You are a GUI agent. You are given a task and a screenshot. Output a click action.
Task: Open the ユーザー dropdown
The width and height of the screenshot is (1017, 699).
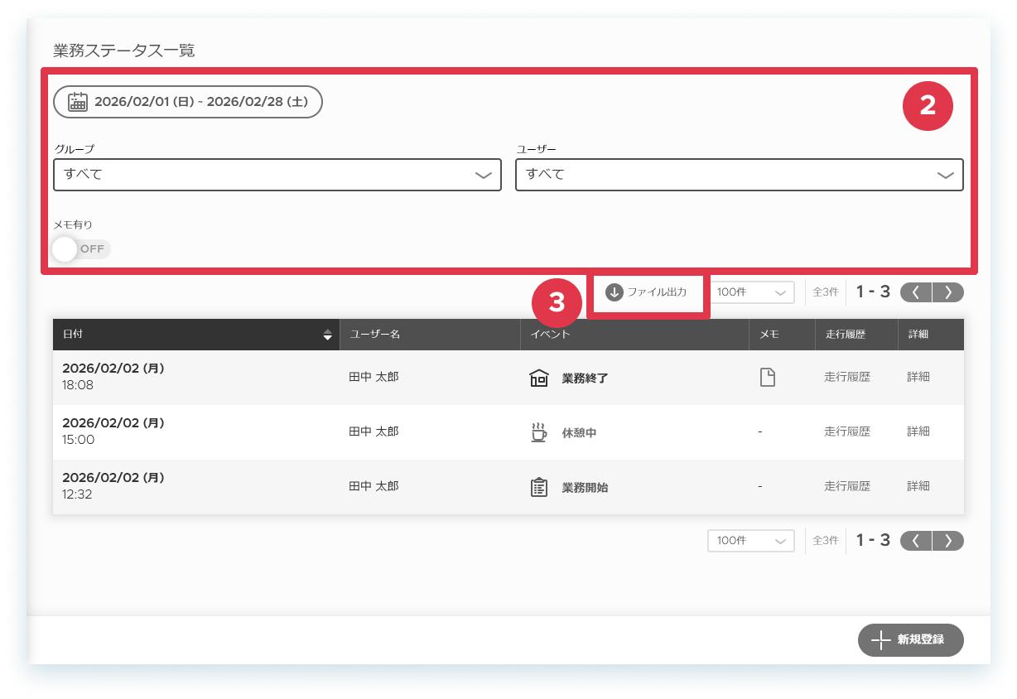click(740, 175)
